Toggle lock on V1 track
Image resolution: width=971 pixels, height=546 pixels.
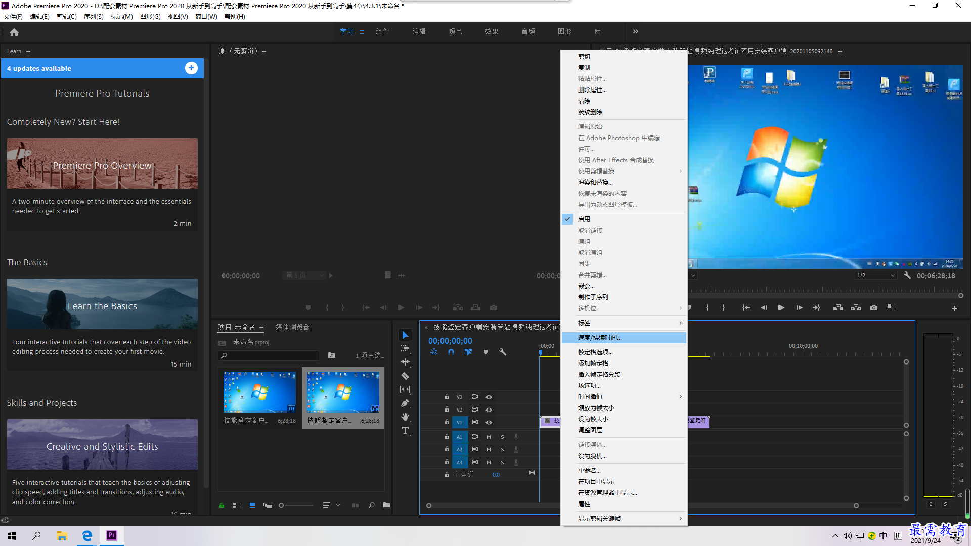447,422
